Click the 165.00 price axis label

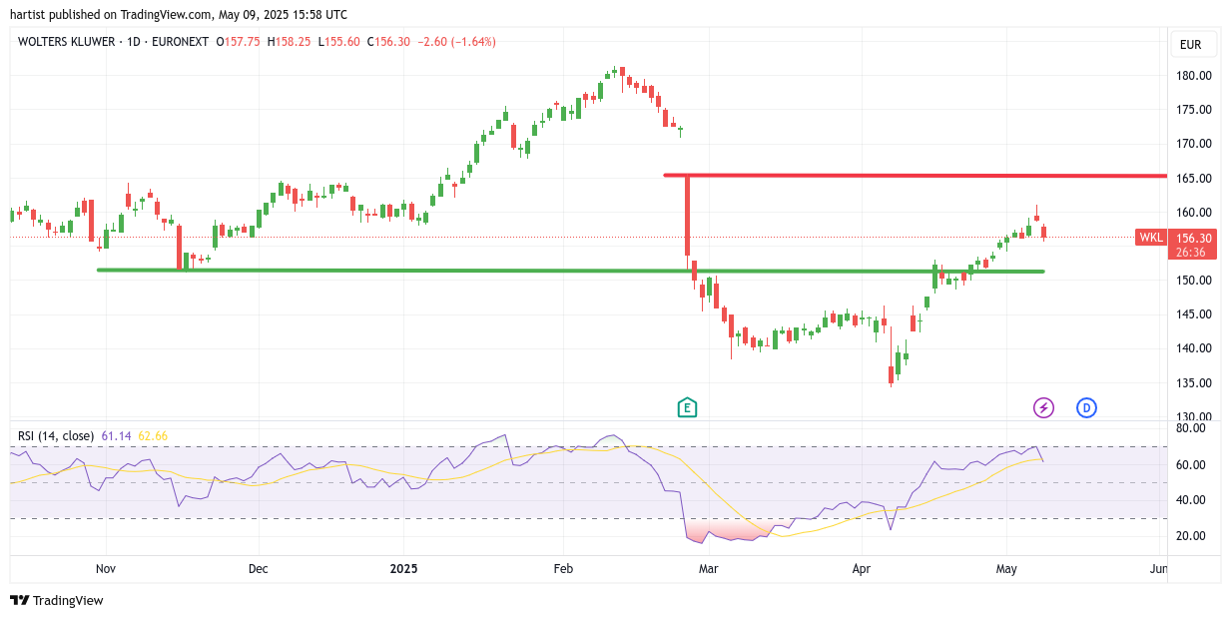pos(1194,179)
